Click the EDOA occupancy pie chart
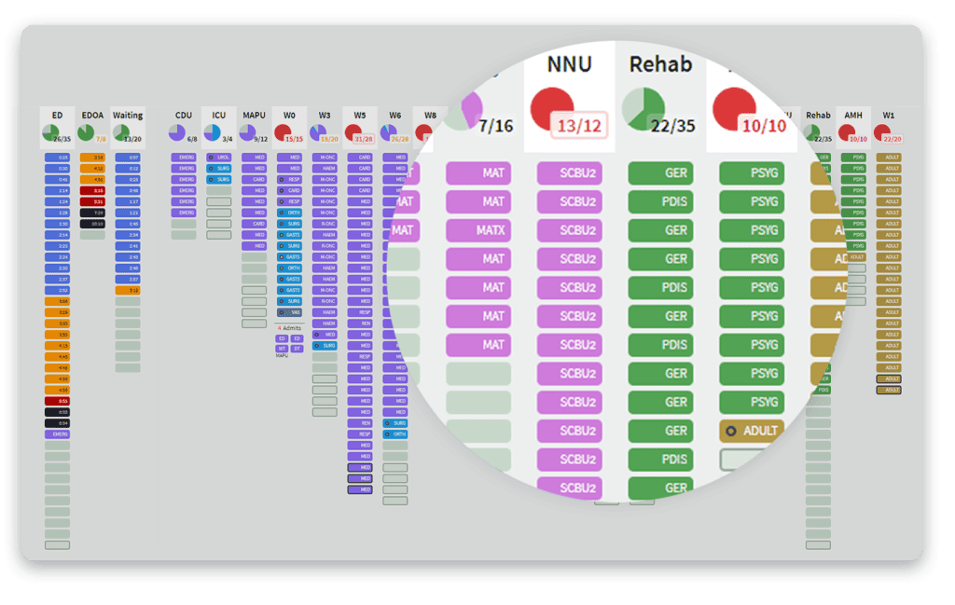This screenshot has height=605, width=955. [x=86, y=133]
